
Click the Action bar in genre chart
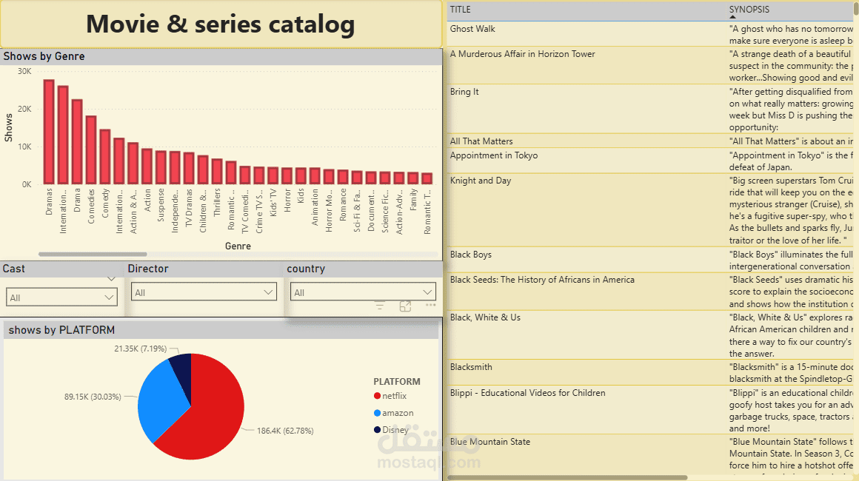point(147,166)
